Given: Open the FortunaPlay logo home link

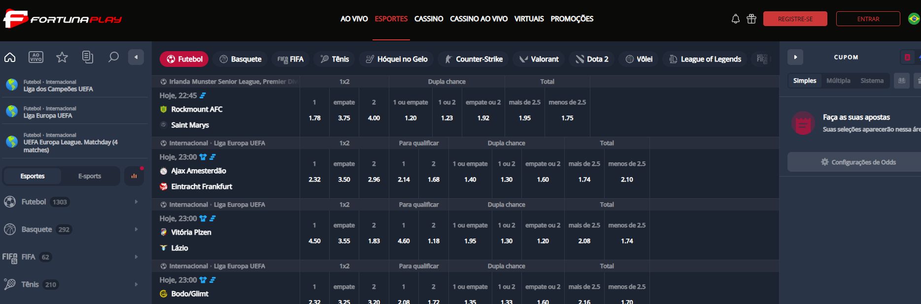Looking at the screenshot, I should point(63,19).
